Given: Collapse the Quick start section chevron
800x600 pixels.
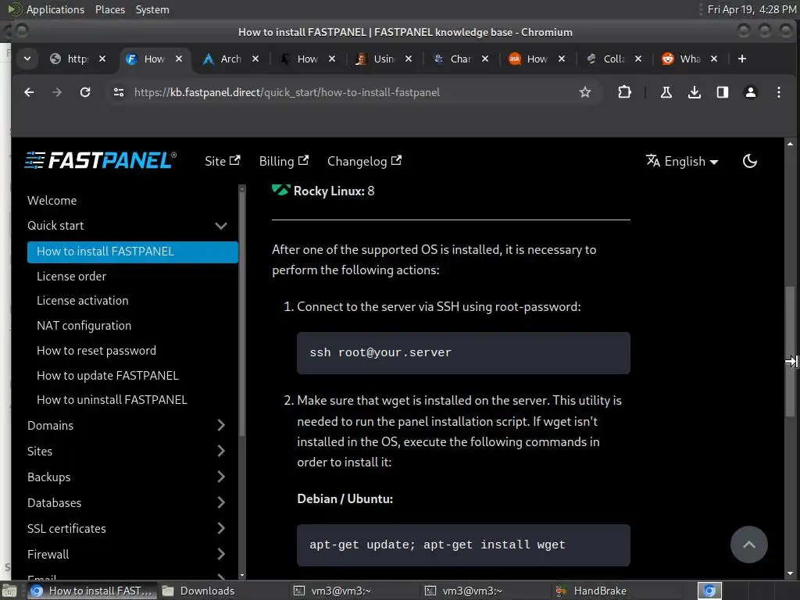Looking at the screenshot, I should click(x=221, y=226).
